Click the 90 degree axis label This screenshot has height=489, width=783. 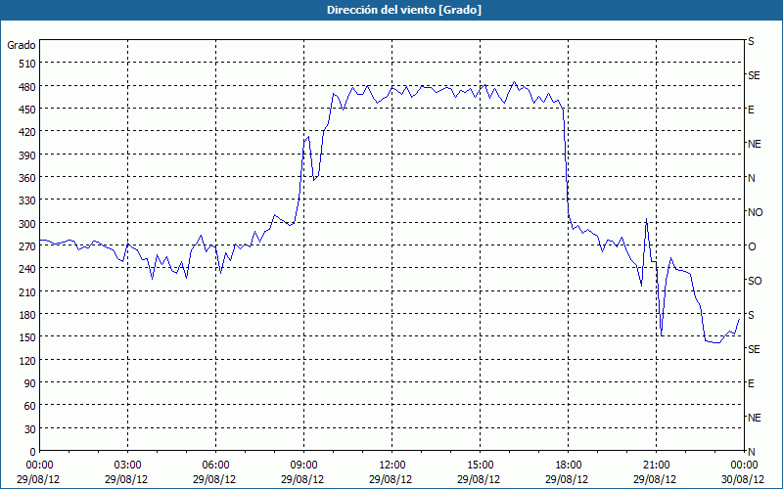point(30,383)
